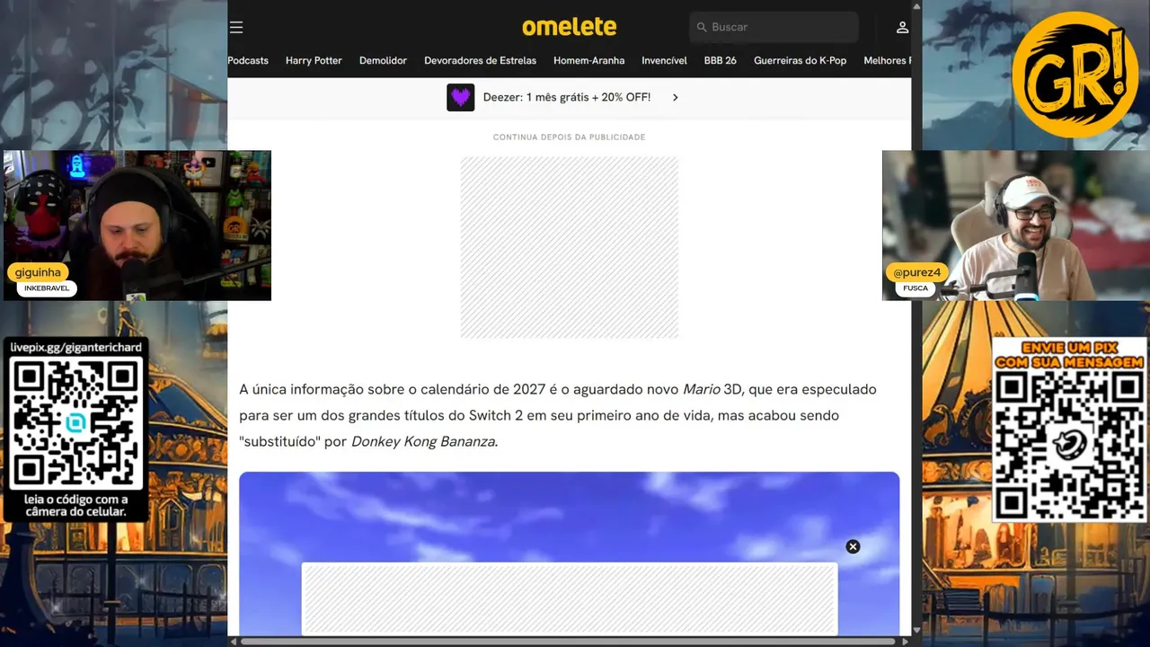Click the chevron beside Deezer offer
Image resolution: width=1150 pixels, height=647 pixels.
(x=676, y=97)
